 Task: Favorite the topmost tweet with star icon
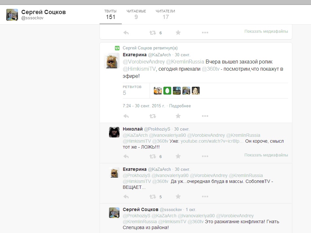click(178, 32)
